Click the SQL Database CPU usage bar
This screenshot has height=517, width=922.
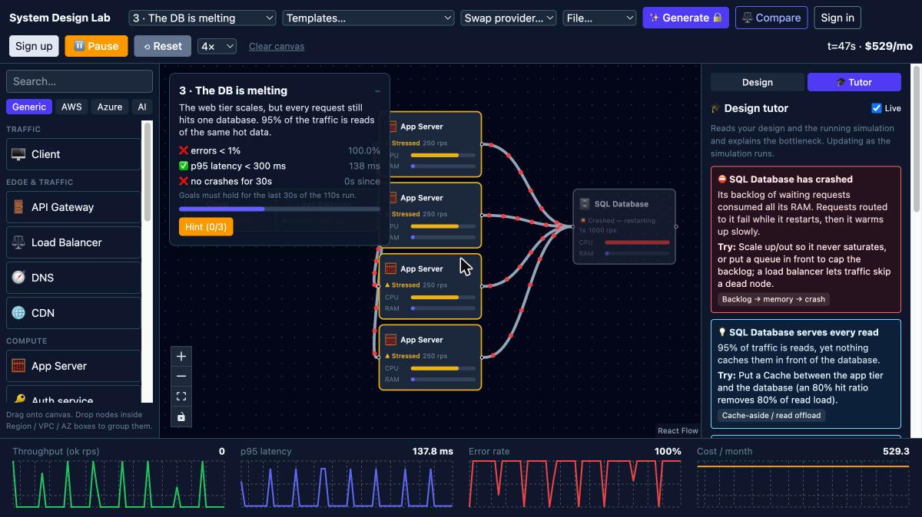[637, 242]
